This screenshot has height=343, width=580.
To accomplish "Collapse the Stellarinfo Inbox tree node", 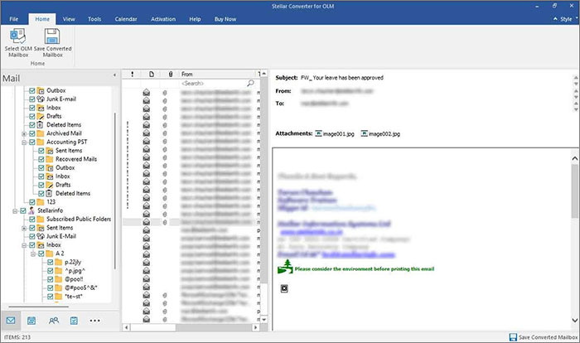I will [x=24, y=245].
